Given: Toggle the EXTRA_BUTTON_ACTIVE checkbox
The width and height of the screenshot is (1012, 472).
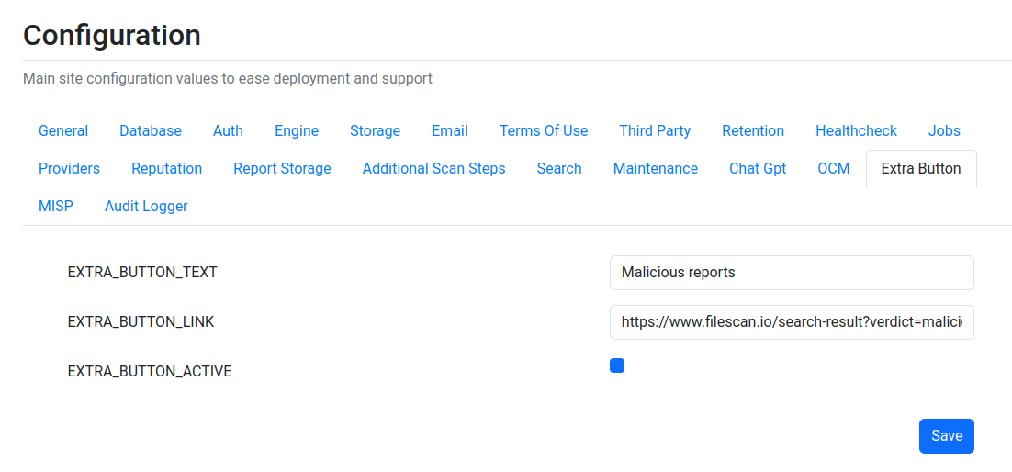Looking at the screenshot, I should point(617,365).
